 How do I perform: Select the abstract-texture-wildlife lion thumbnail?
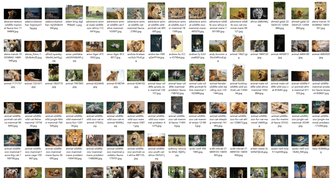click(13, 14)
